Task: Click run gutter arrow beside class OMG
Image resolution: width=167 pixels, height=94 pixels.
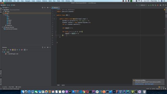Action: (x=54, y=15)
